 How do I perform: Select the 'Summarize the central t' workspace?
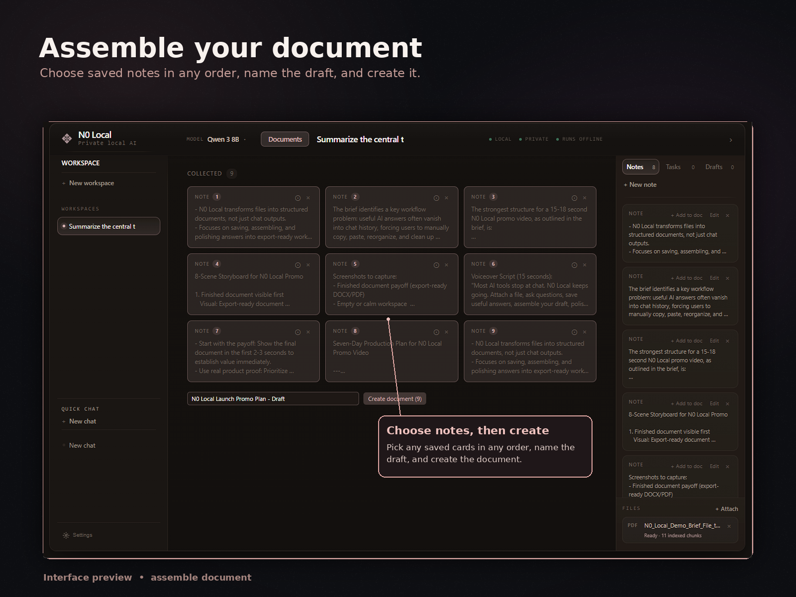(x=109, y=226)
